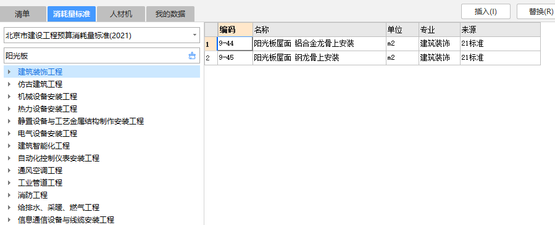Switch to the 我的数据 tab

coord(170,14)
